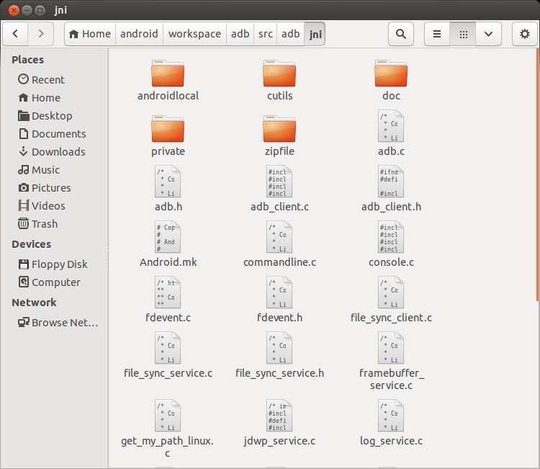Open the search magnifier button

point(401,34)
